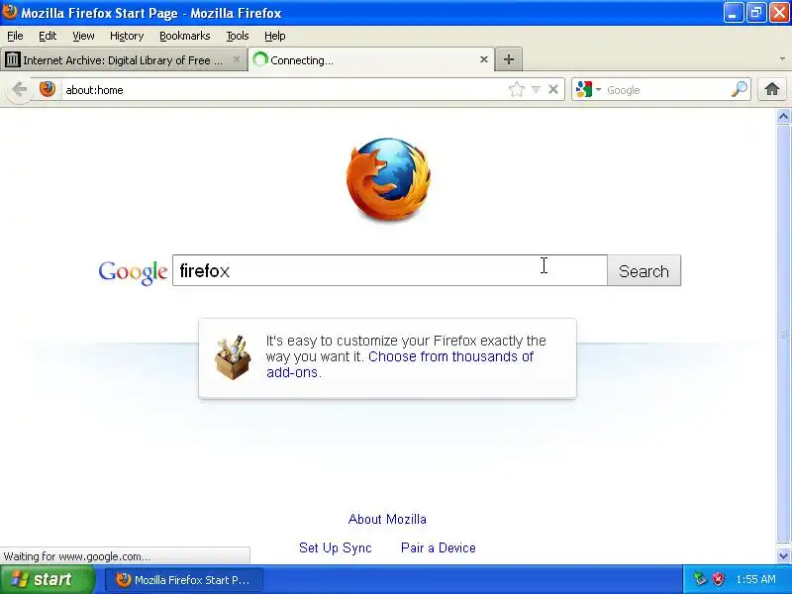The height and width of the screenshot is (594, 792).
Task: Follow Choose from thousands of add-ons link
Action: coord(400,364)
